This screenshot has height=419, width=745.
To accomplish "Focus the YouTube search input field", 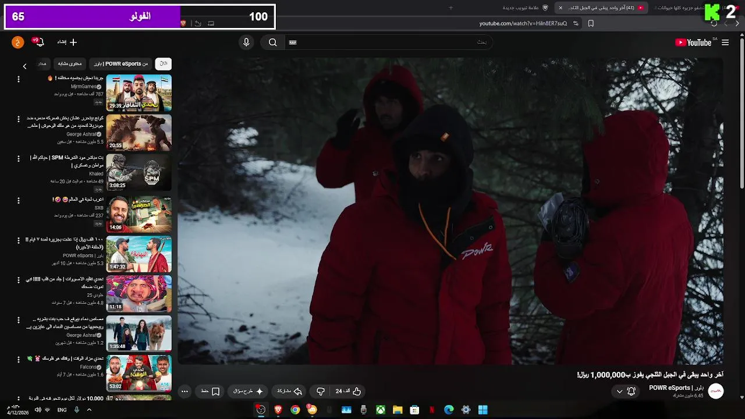I will click(x=389, y=42).
